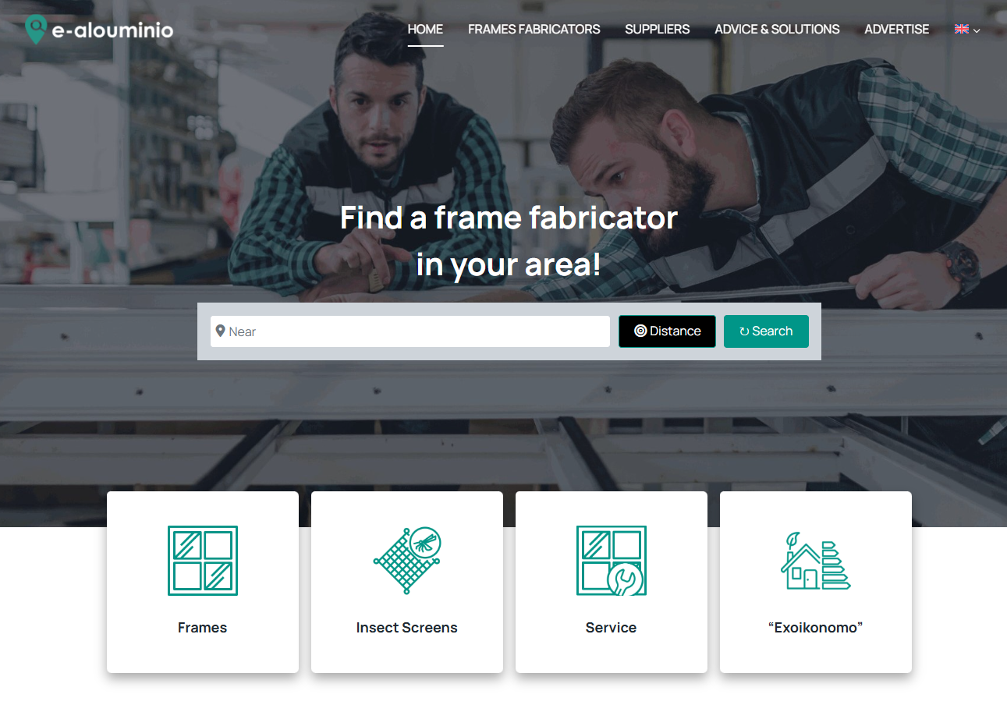1007x712 pixels.
Task: Choose the Service wrench window icon
Action: click(612, 561)
